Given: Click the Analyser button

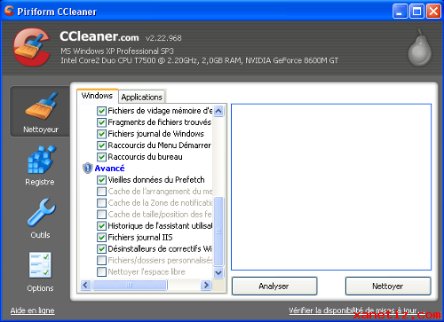Looking at the screenshot, I should tap(274, 286).
